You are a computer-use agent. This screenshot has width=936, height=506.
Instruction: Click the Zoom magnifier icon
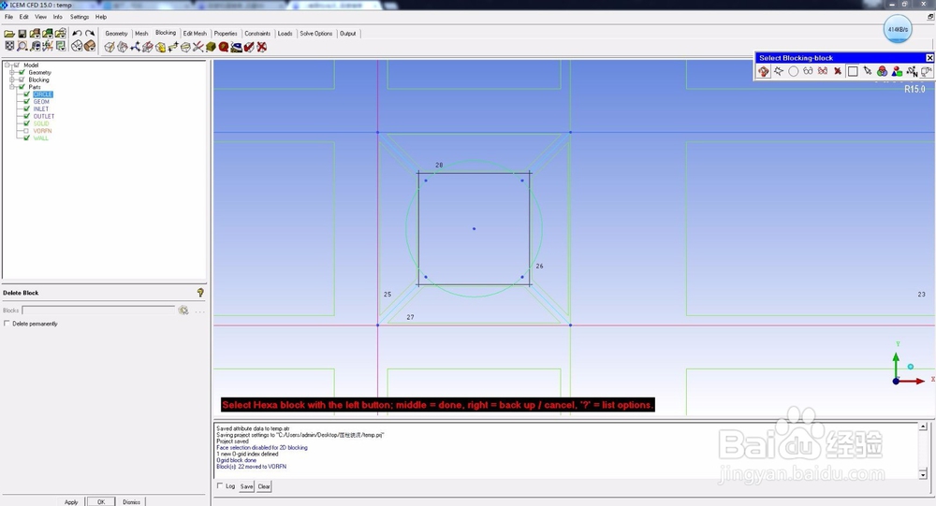coord(22,46)
